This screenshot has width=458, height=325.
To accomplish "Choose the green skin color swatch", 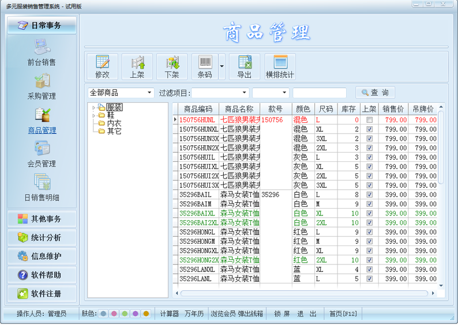I will (125, 313).
